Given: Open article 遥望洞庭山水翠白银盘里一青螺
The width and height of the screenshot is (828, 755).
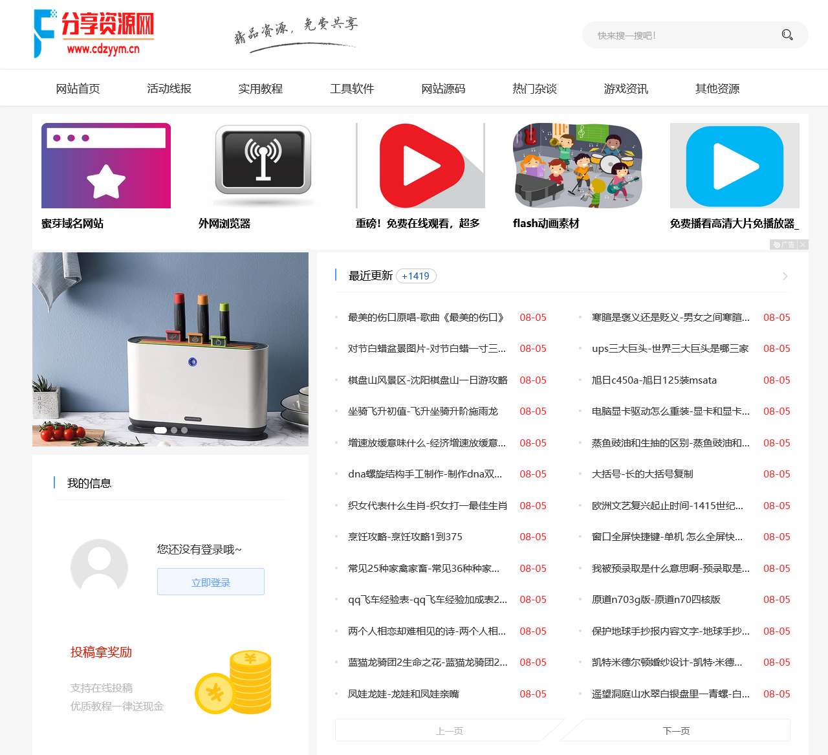Looking at the screenshot, I should tap(671, 694).
